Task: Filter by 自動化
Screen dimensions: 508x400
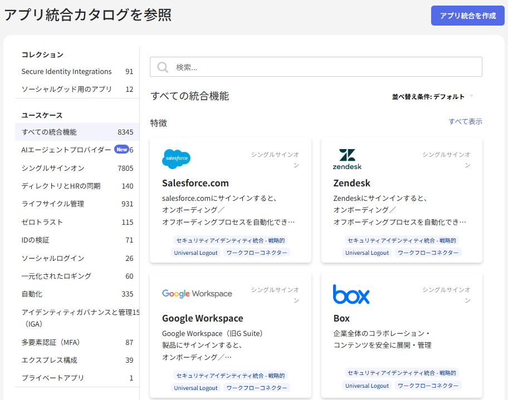Action: [77, 294]
